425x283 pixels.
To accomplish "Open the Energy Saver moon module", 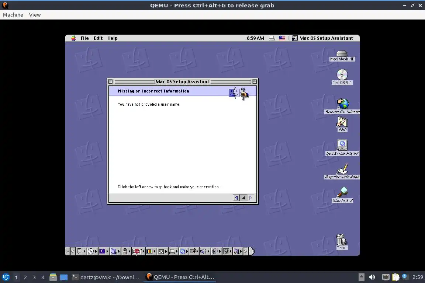I will point(104,251).
